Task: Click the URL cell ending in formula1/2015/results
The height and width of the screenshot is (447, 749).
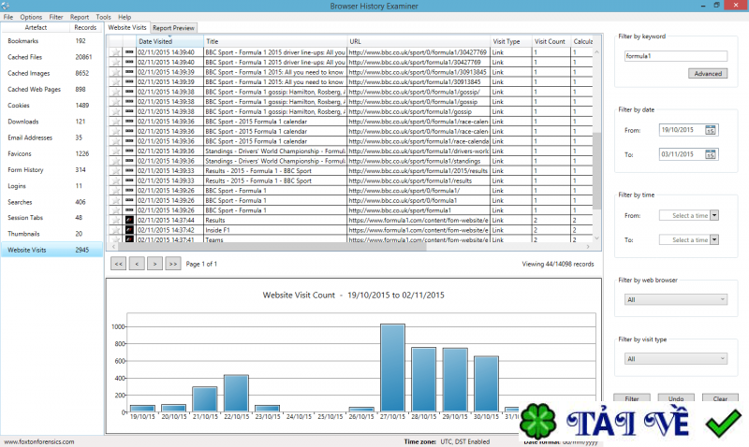Action: click(419, 171)
